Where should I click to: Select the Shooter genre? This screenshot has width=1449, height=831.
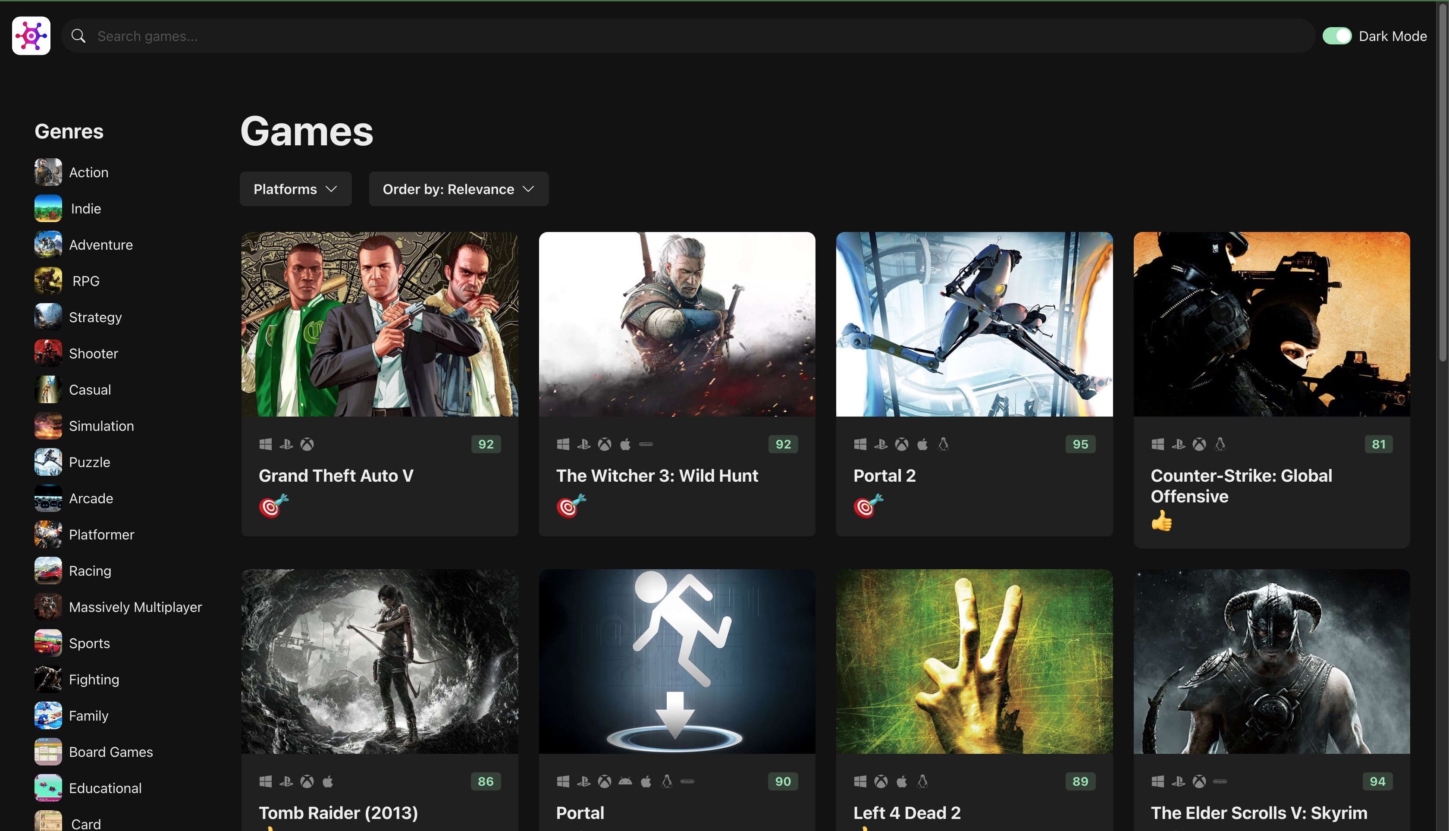click(93, 353)
